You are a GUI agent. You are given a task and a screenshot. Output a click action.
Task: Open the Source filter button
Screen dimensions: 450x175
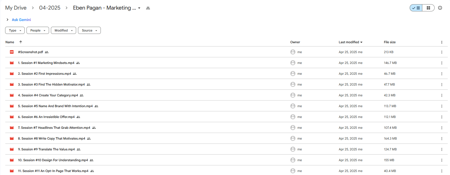[89, 30]
